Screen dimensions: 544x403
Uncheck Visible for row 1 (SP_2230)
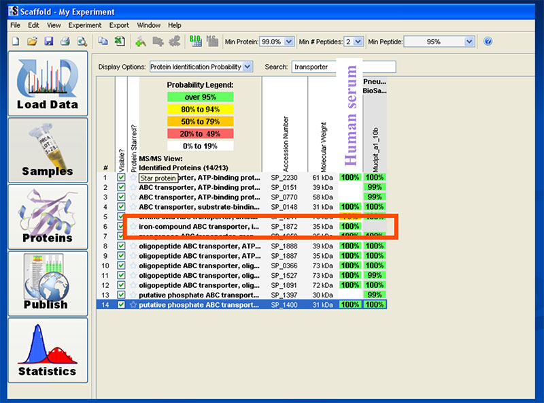[x=121, y=178]
